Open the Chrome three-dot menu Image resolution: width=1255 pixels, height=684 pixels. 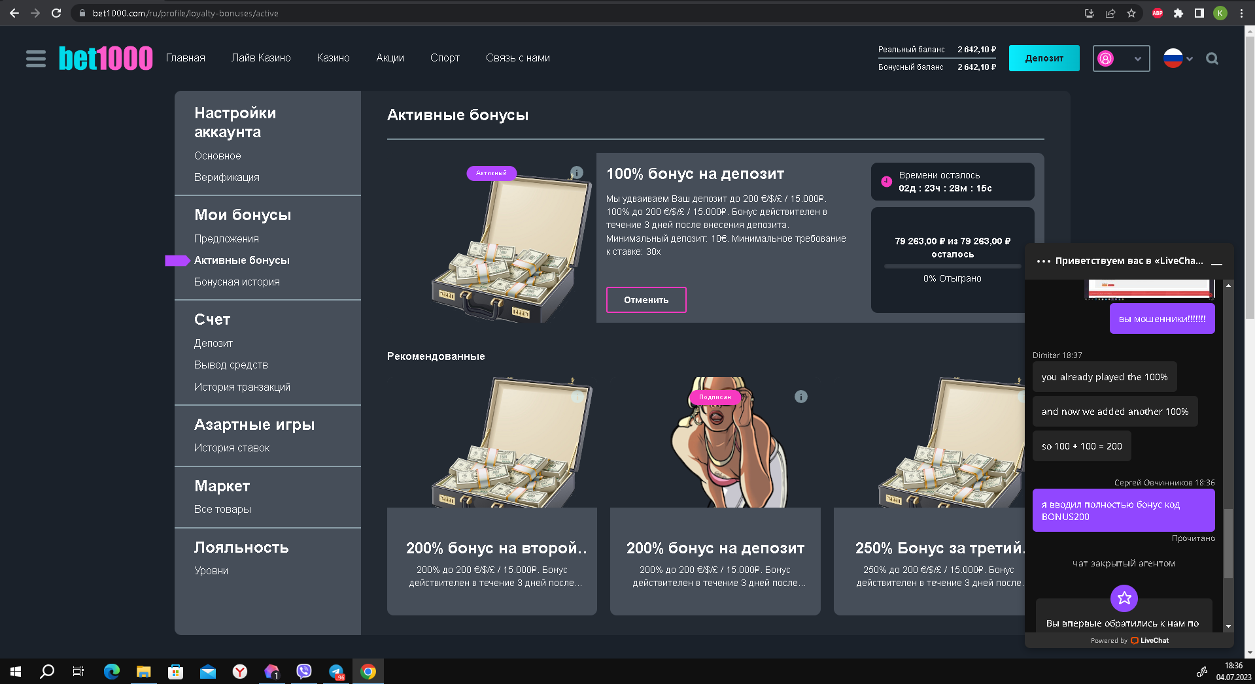click(x=1241, y=13)
